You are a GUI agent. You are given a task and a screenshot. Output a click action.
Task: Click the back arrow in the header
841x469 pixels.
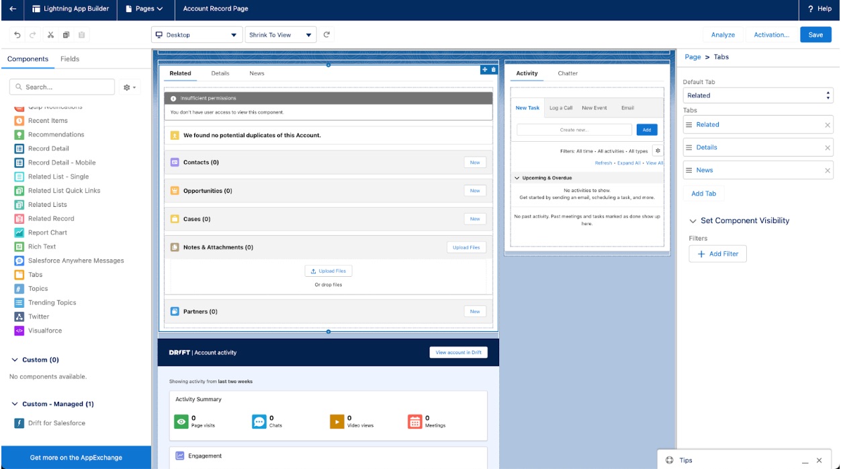pos(13,9)
